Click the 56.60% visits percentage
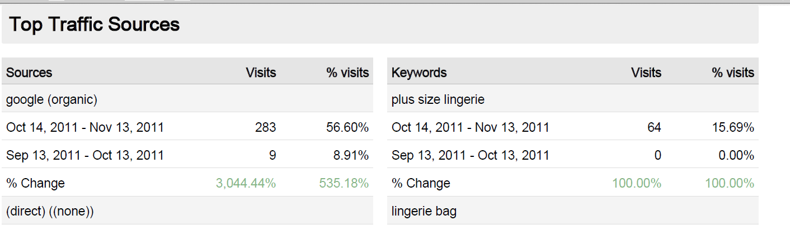790x225 pixels. pos(347,127)
